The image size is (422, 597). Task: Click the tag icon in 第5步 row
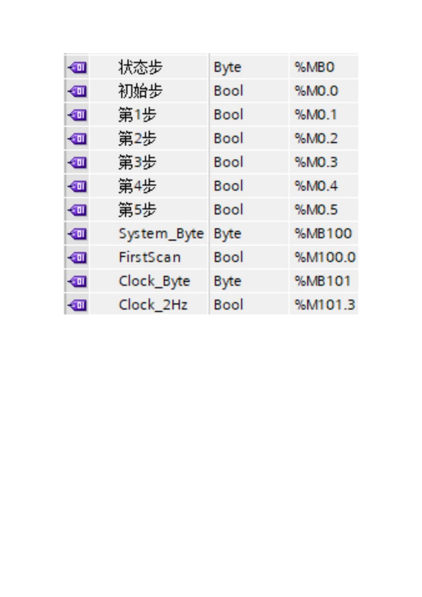point(77,210)
